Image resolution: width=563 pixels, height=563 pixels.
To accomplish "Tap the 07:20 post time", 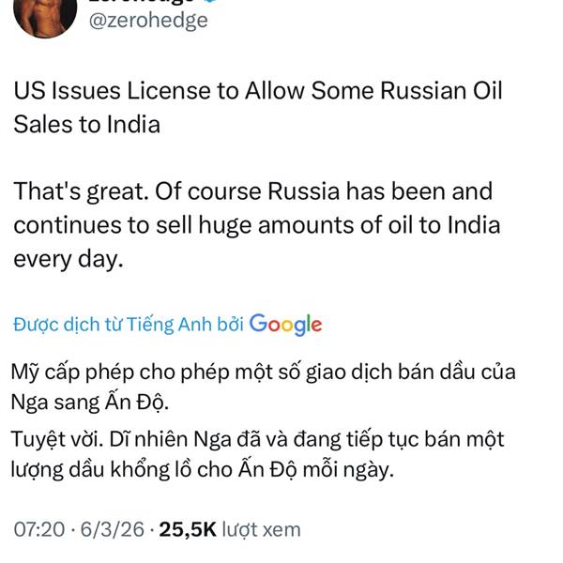I will coord(38,529).
